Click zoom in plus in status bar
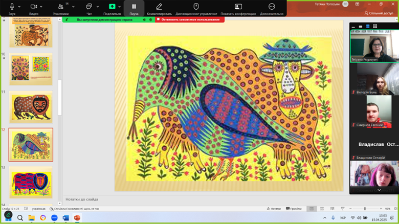This screenshot has height=224, width=399. (381, 209)
